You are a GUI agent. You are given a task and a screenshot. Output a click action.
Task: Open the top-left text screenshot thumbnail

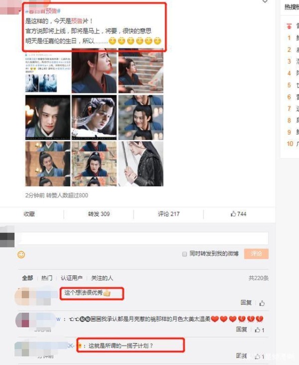coord(48,71)
